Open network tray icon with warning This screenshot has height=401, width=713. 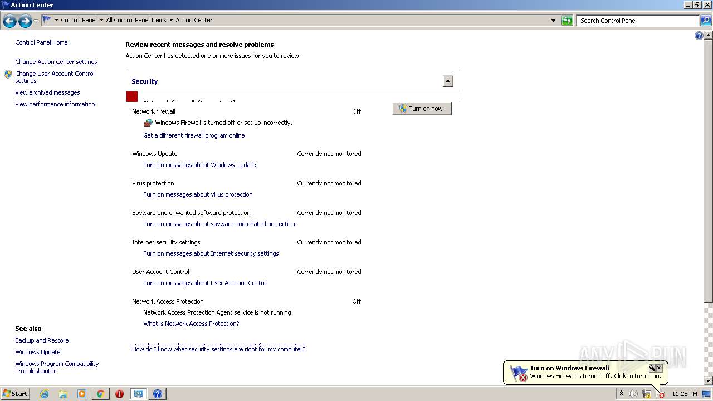pyautogui.click(x=647, y=394)
